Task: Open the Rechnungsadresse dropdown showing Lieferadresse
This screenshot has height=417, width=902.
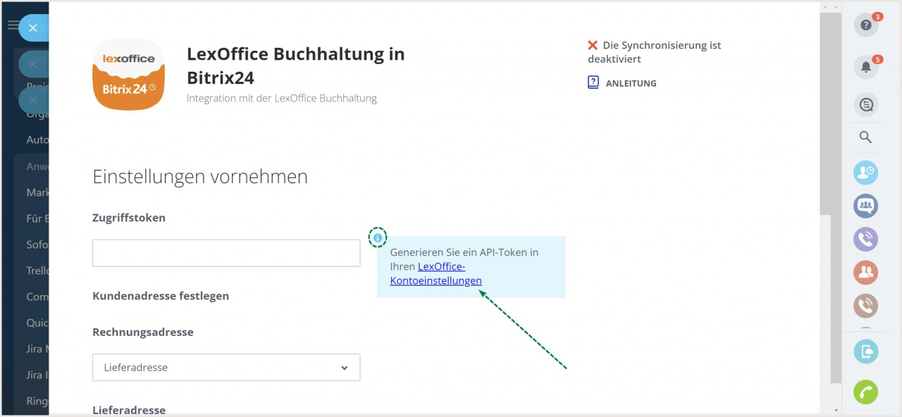Action: point(226,367)
